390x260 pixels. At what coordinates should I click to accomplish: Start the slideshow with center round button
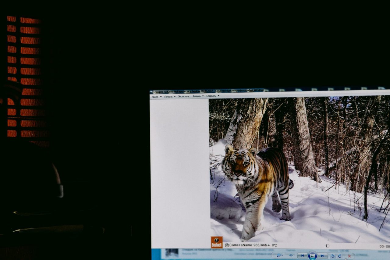(312, 255)
